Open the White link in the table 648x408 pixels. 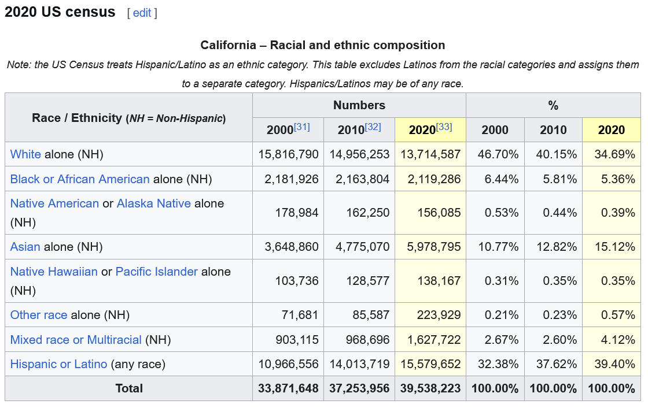point(25,154)
